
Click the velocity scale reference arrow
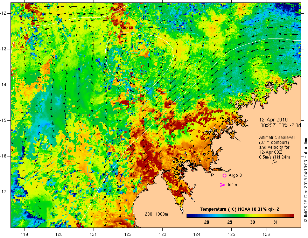click(270, 162)
